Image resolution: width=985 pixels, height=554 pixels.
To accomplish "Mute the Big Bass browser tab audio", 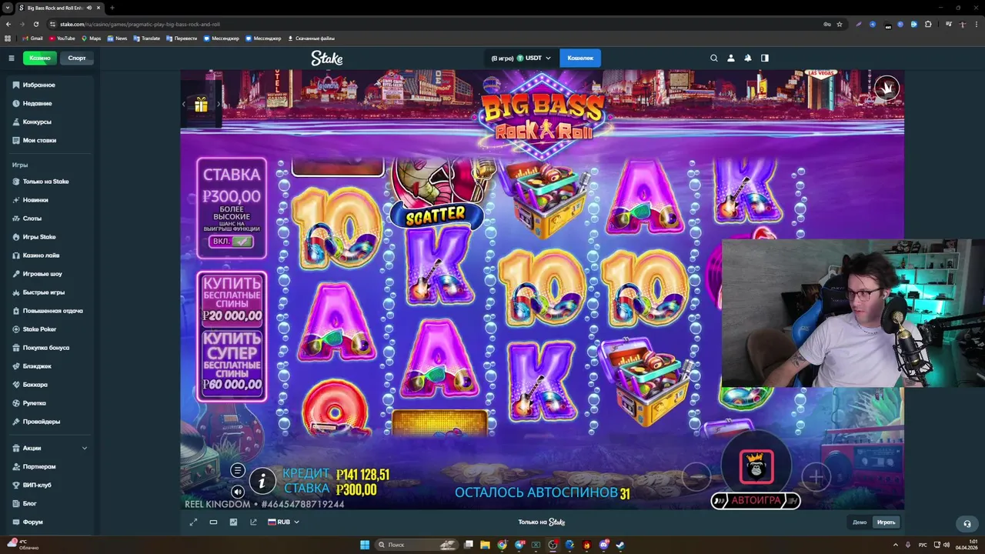I will (89, 8).
